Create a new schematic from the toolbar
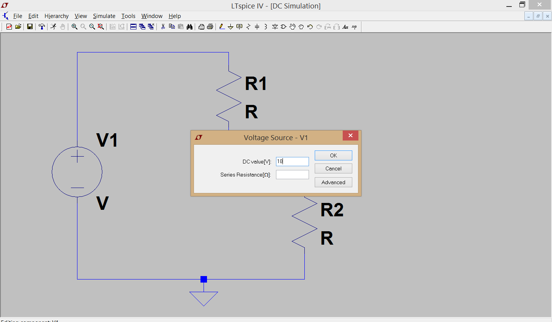The height and width of the screenshot is (322, 552). click(9, 27)
